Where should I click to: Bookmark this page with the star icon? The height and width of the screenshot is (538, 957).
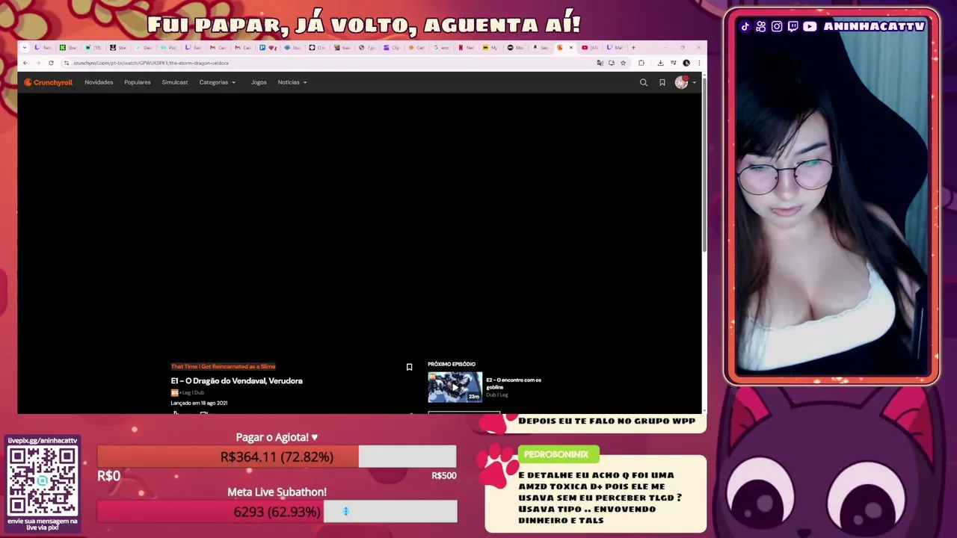click(x=623, y=63)
